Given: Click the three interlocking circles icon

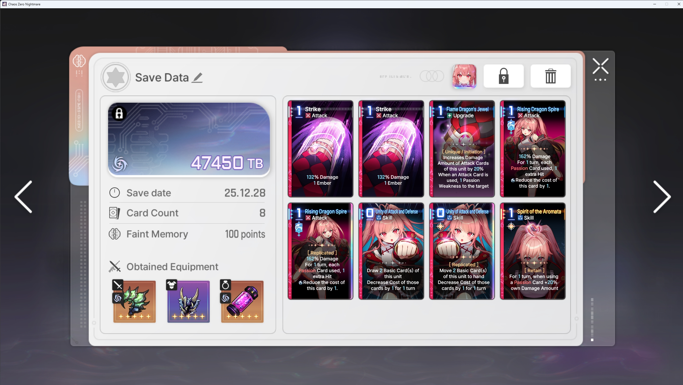Looking at the screenshot, I should pos(432,76).
